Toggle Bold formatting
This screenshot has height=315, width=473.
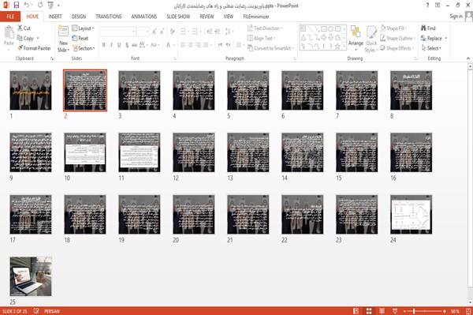click(x=104, y=45)
